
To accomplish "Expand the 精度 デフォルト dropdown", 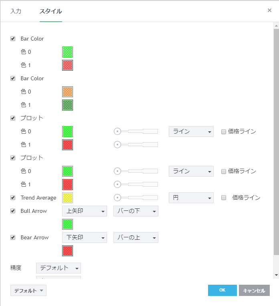I will 59,268.
